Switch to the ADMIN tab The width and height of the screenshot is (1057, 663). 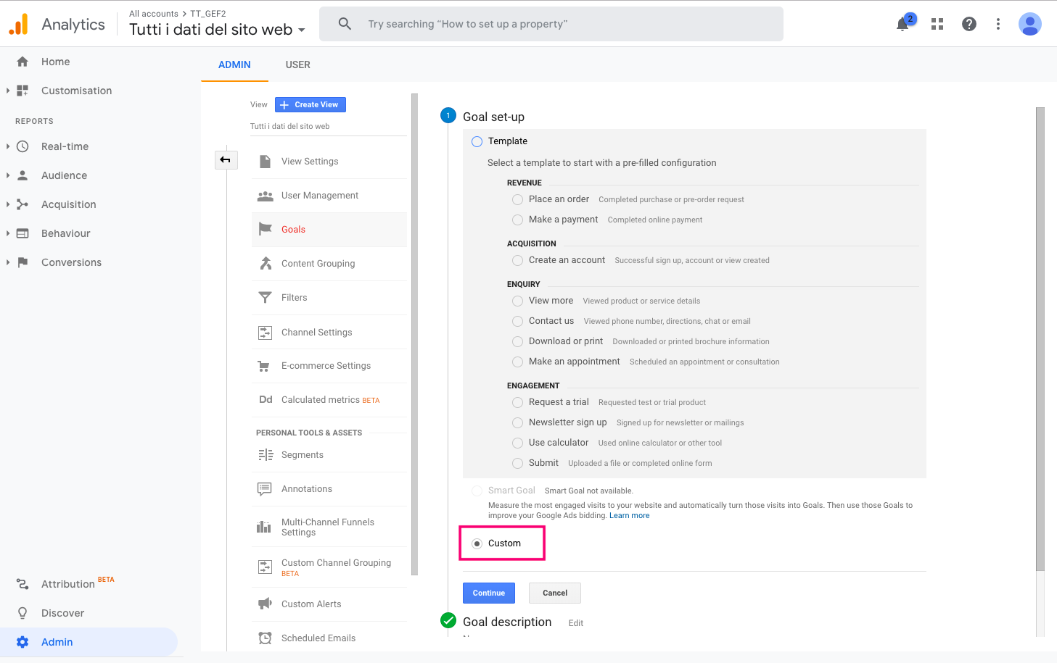click(x=234, y=64)
